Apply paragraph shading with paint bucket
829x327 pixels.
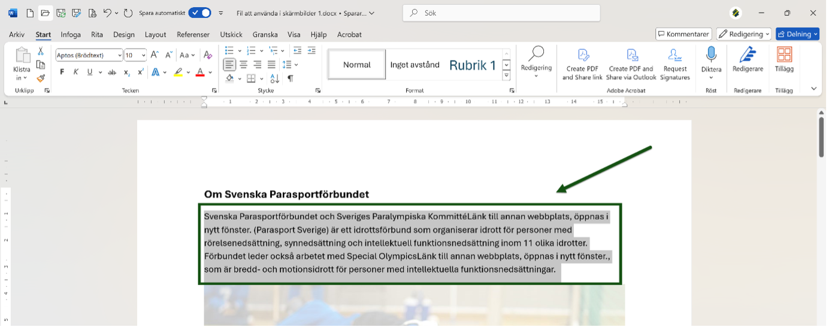pyautogui.click(x=230, y=78)
